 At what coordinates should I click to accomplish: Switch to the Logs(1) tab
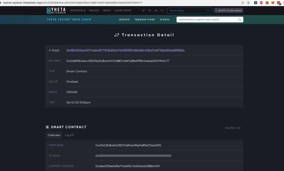point(69,135)
